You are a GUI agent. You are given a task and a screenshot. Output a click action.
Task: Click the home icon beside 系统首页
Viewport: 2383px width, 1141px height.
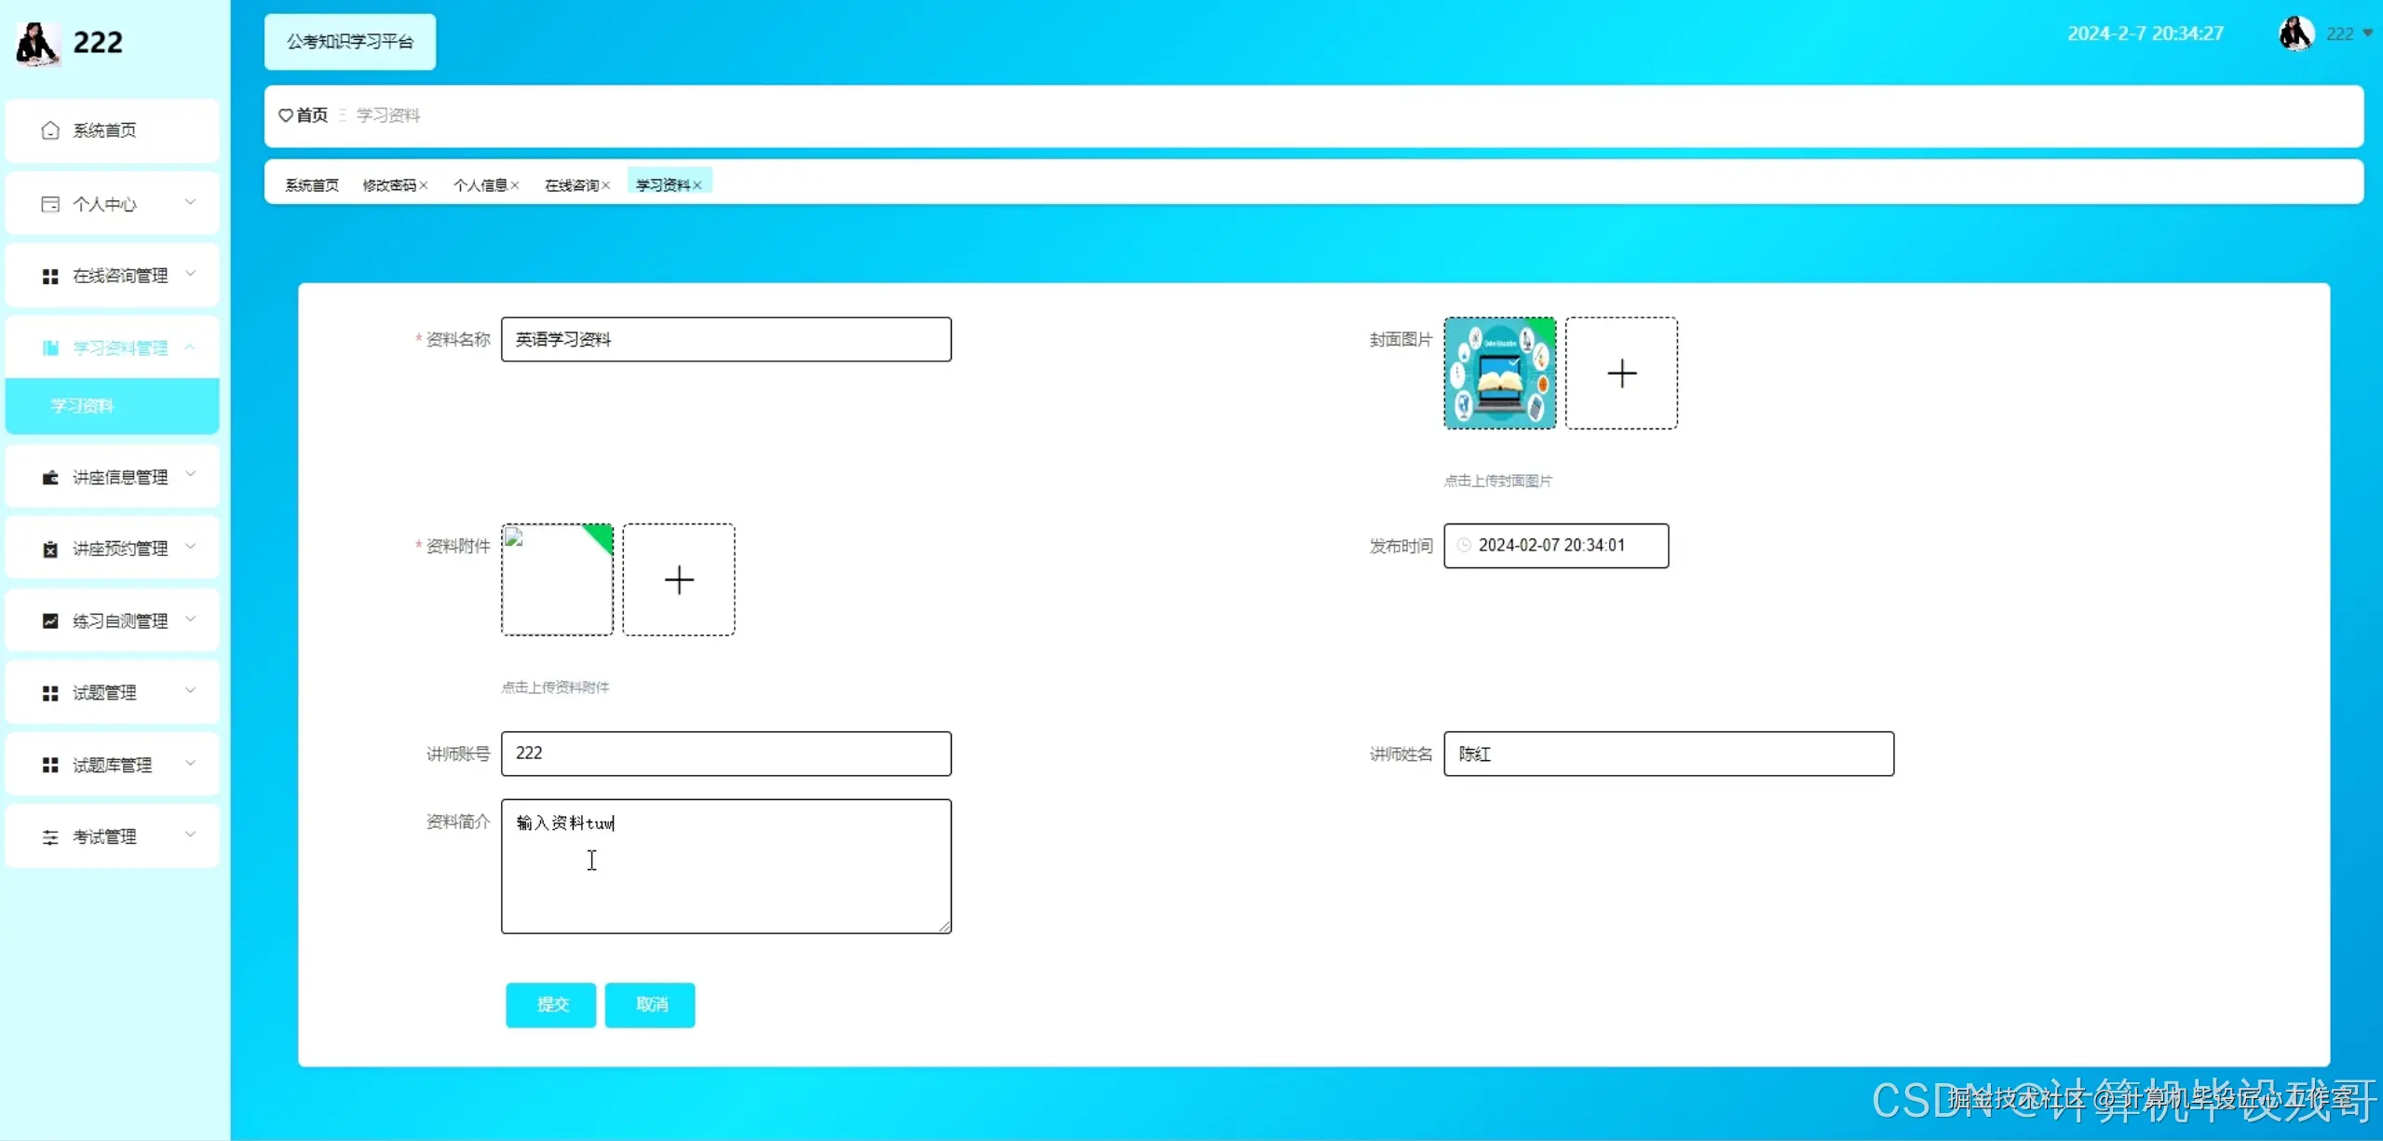[x=50, y=130]
